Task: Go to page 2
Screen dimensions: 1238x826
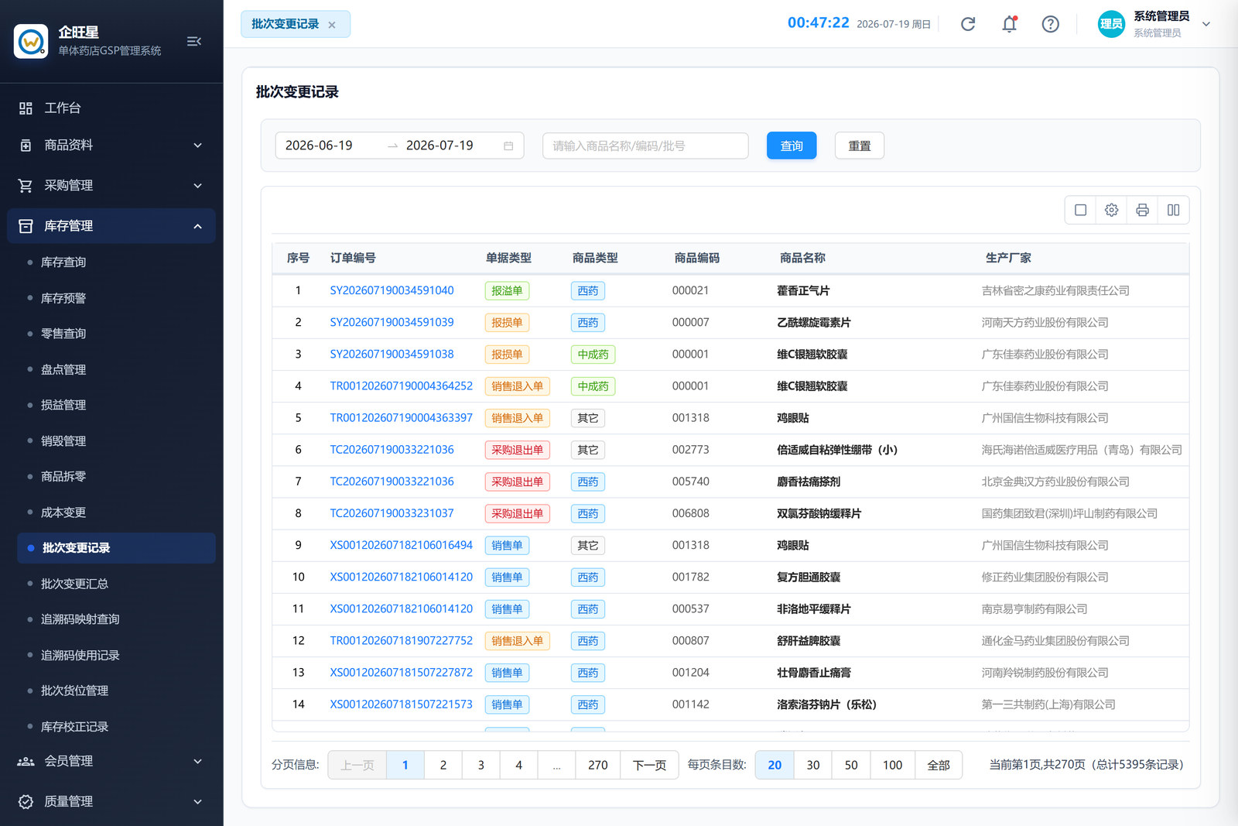Action: tap(443, 765)
